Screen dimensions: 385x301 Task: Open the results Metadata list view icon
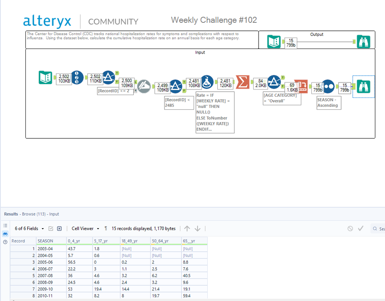[x=5, y=225]
